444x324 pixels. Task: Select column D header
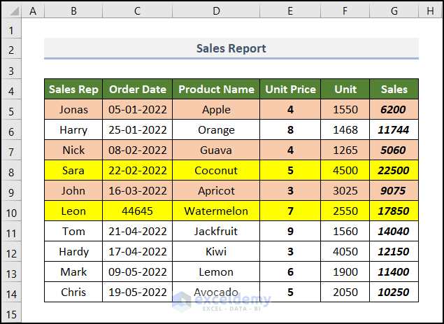click(x=216, y=10)
